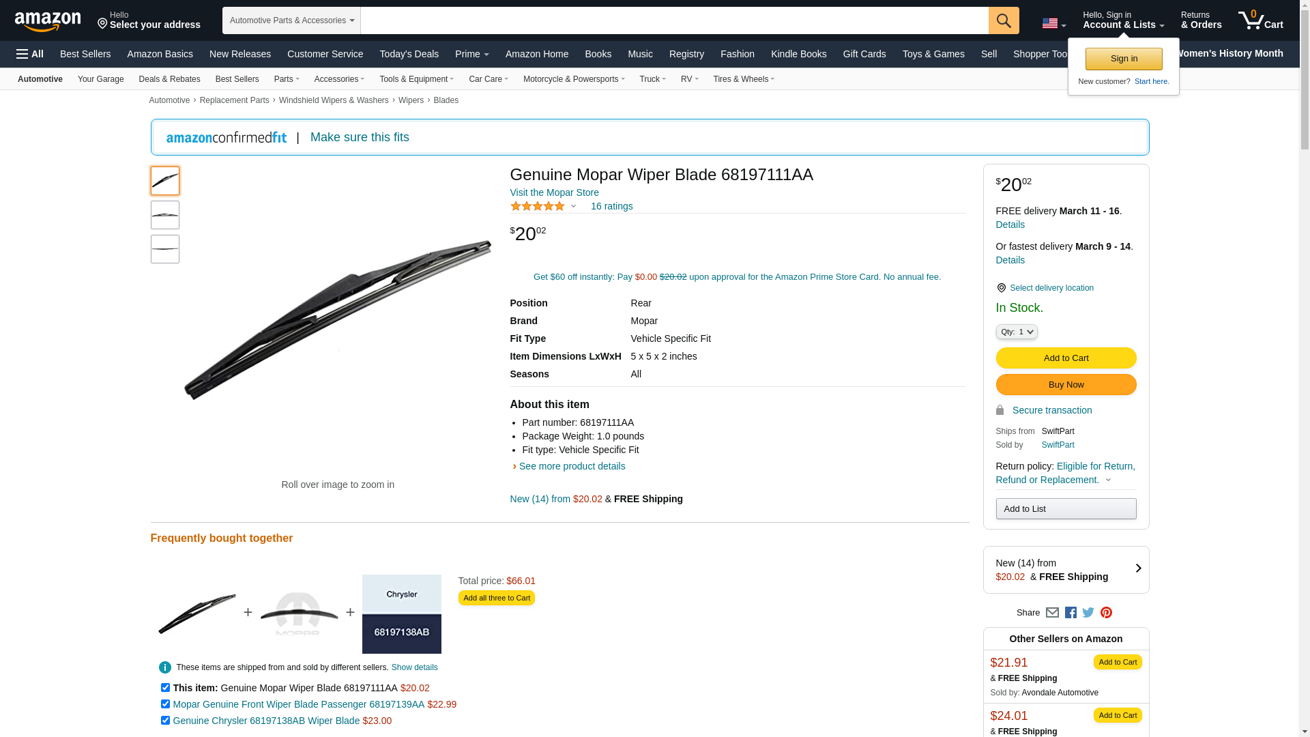Image resolution: width=1310 pixels, height=737 pixels.
Task: Share on Facebook icon
Action: point(1071,613)
